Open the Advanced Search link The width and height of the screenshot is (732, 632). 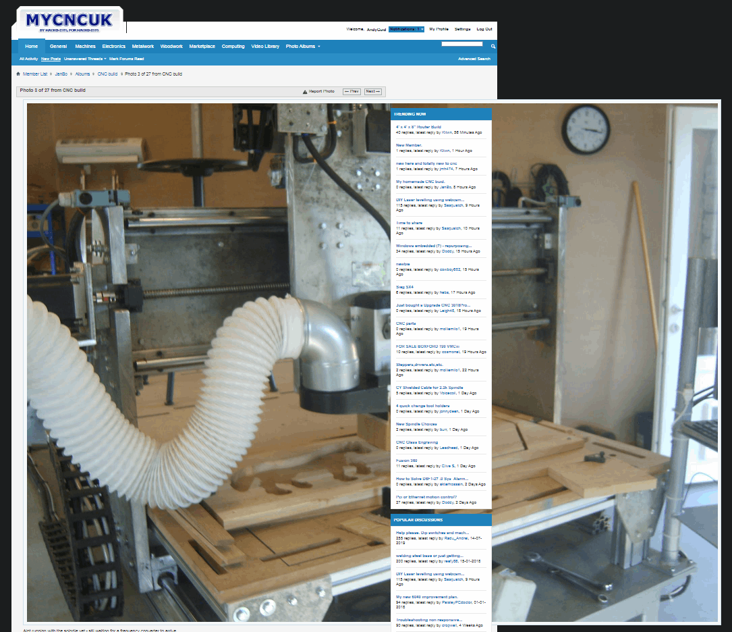point(474,59)
